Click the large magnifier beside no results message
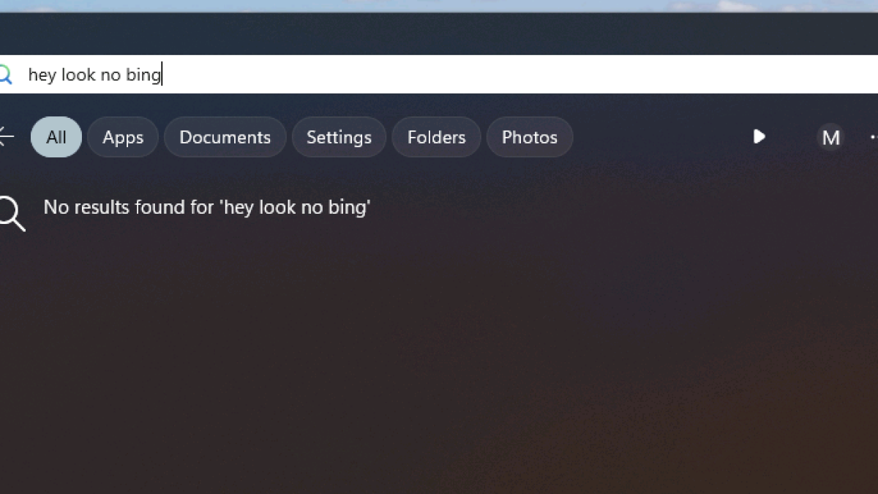The image size is (878, 494). [x=12, y=214]
